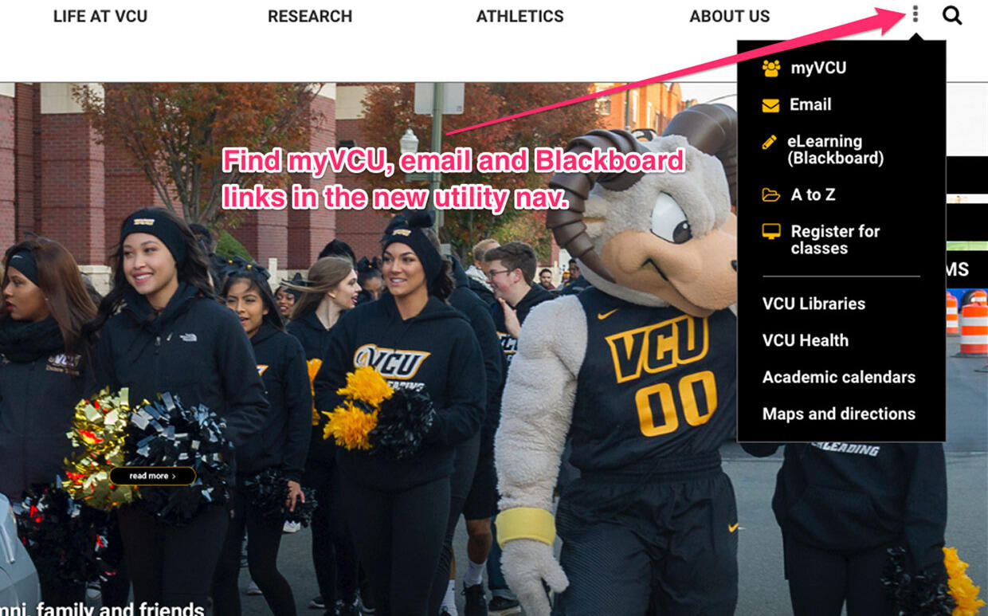Click the Email envelope icon
Screen dimensions: 988x616
[x=770, y=105]
